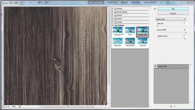Viewport: 195px width, 110px height.
Task: Click the Cancel button
Action: click(x=173, y=13)
